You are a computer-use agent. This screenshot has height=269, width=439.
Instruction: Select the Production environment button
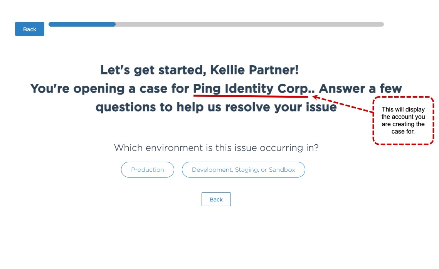[x=147, y=169]
